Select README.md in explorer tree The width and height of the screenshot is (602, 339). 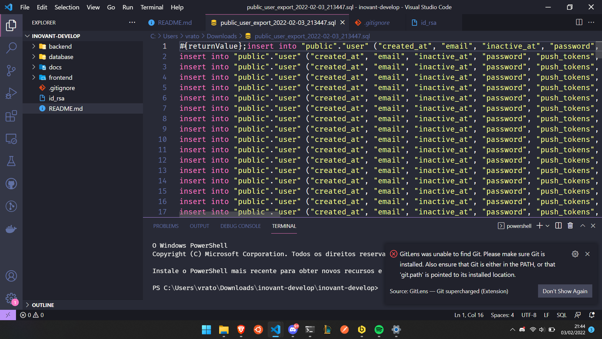66,108
